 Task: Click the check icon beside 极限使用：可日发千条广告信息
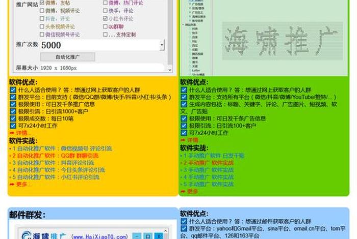(x=184, y=118)
